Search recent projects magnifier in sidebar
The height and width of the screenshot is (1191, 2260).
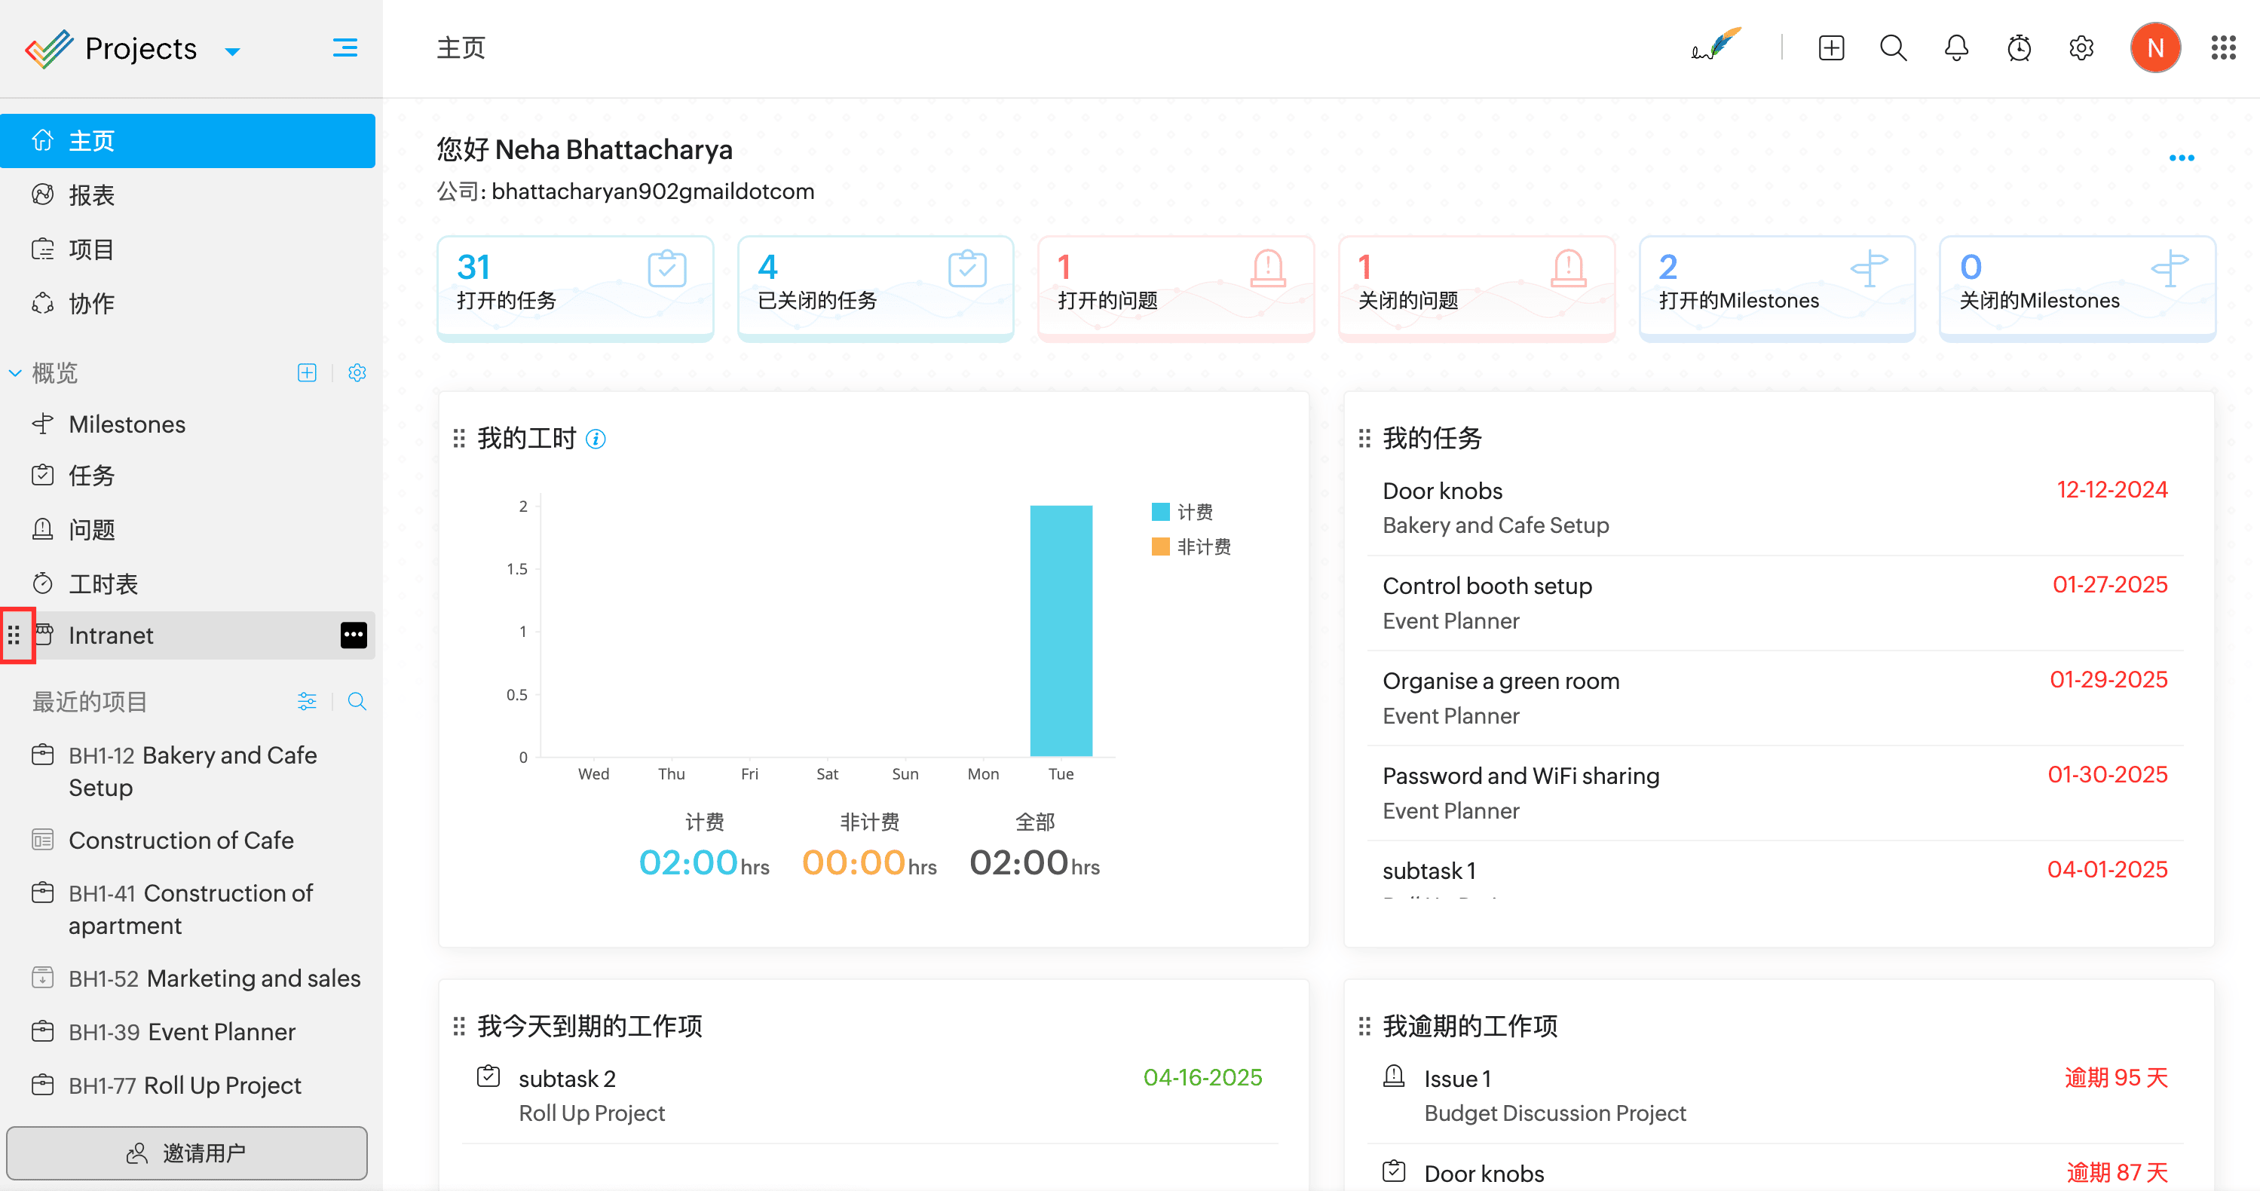[357, 702]
